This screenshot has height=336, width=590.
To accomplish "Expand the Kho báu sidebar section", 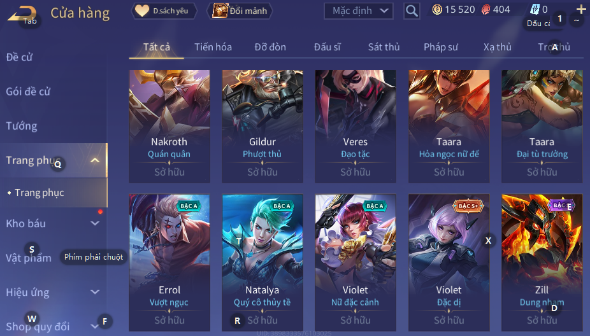I will click(95, 223).
